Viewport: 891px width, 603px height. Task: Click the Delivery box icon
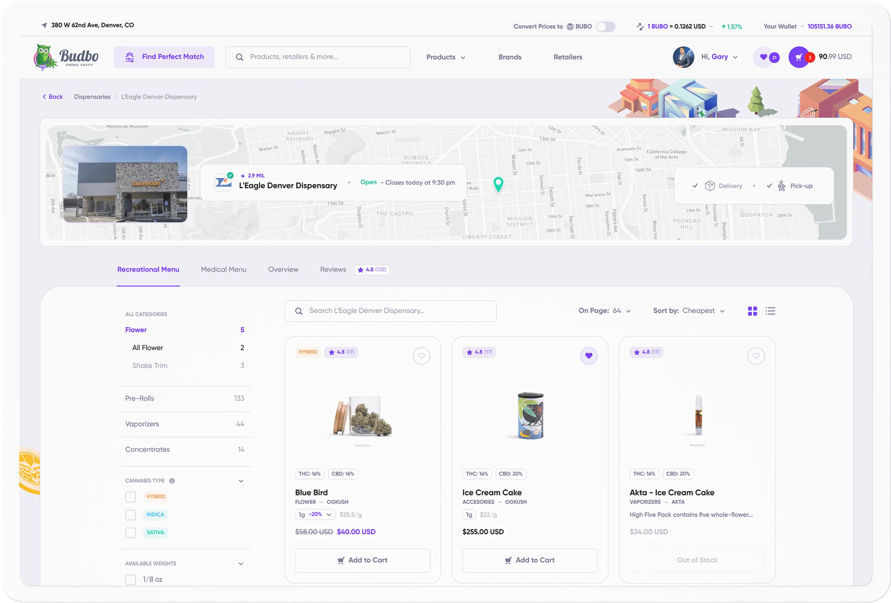pos(710,186)
